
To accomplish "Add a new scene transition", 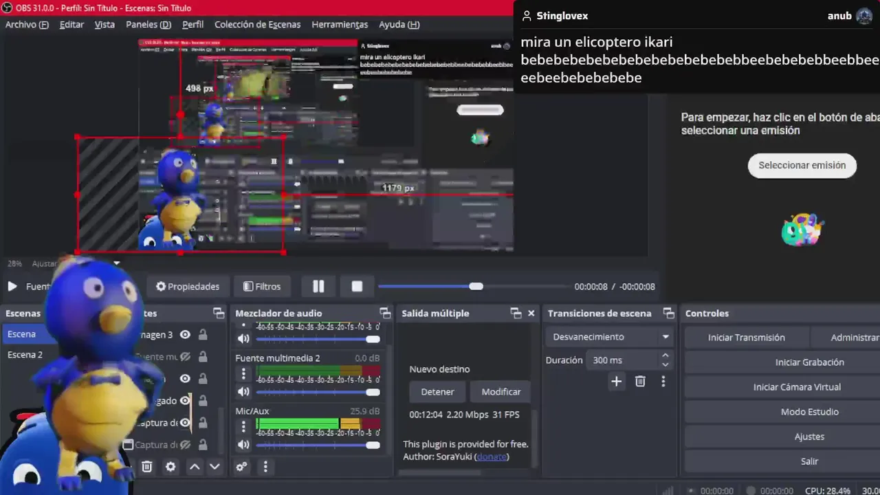I will 616,381.
